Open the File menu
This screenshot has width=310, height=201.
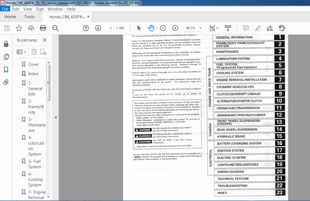pos(5,9)
